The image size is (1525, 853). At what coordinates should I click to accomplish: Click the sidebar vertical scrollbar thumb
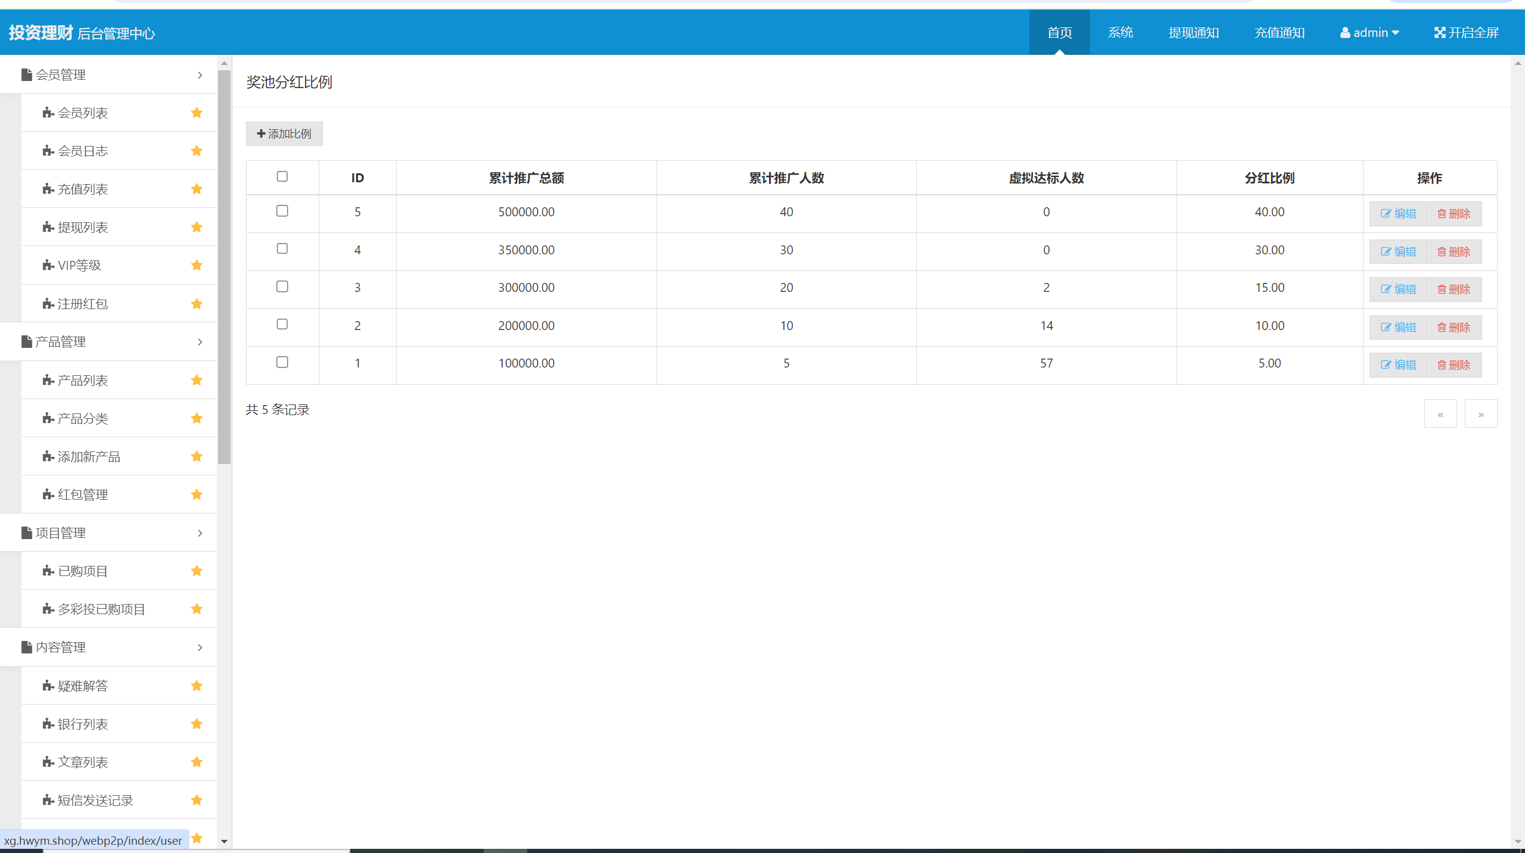(224, 267)
